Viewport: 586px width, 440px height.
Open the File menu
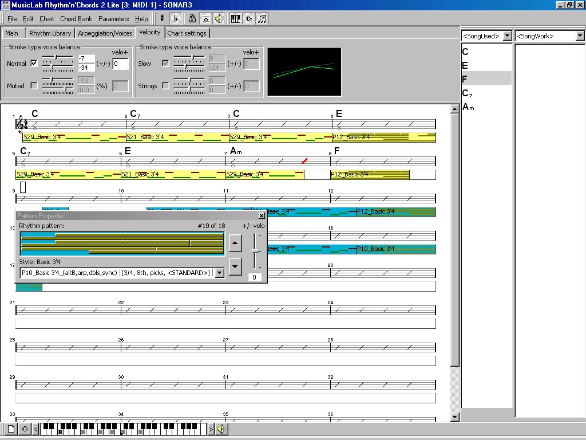[x=12, y=19]
